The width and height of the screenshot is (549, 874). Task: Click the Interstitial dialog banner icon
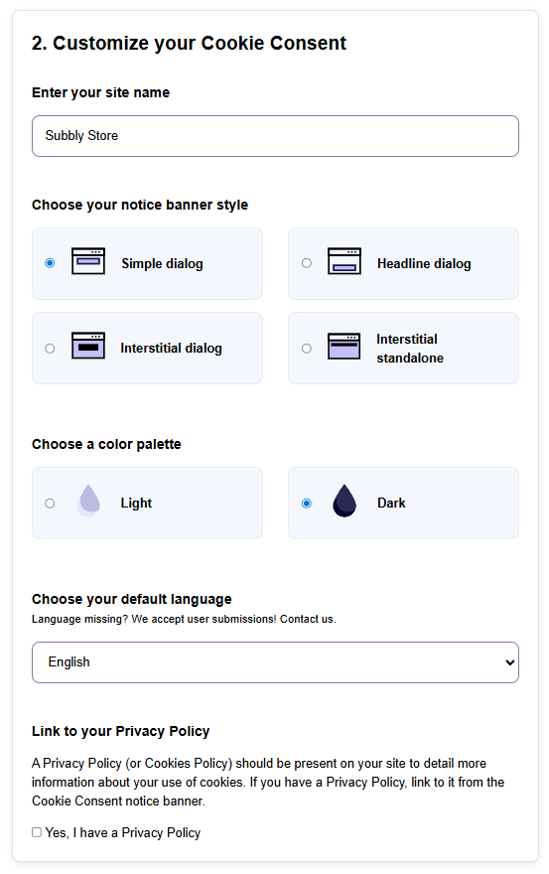click(88, 346)
